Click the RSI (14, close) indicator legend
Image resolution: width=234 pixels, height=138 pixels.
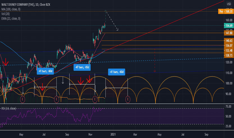pyautogui.click(x=9, y=108)
